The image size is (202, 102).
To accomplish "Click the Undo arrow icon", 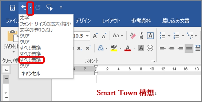I will pos(24,7).
